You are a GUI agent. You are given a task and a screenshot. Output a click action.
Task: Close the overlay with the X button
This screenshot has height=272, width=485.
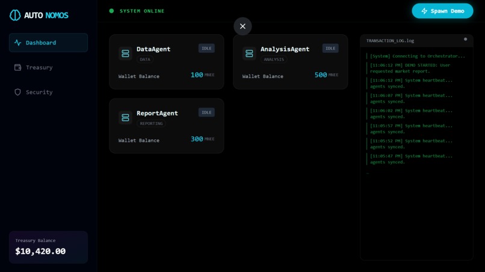(x=242, y=26)
